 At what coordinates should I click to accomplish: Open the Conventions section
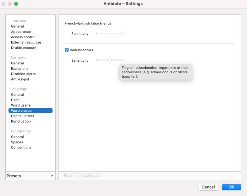pyautogui.click(x=21, y=148)
